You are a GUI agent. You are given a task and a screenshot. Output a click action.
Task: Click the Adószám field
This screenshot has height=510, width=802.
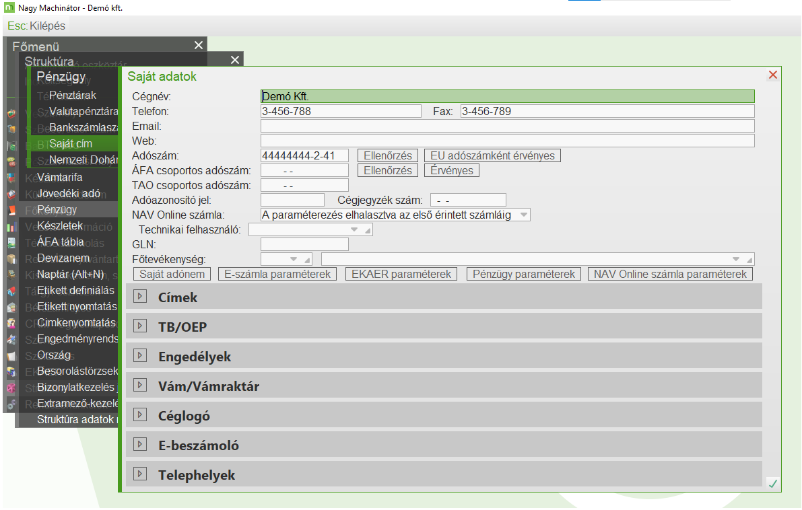(x=304, y=156)
